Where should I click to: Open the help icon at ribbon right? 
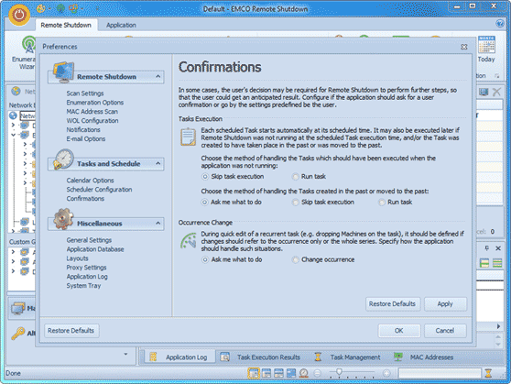[x=500, y=24]
